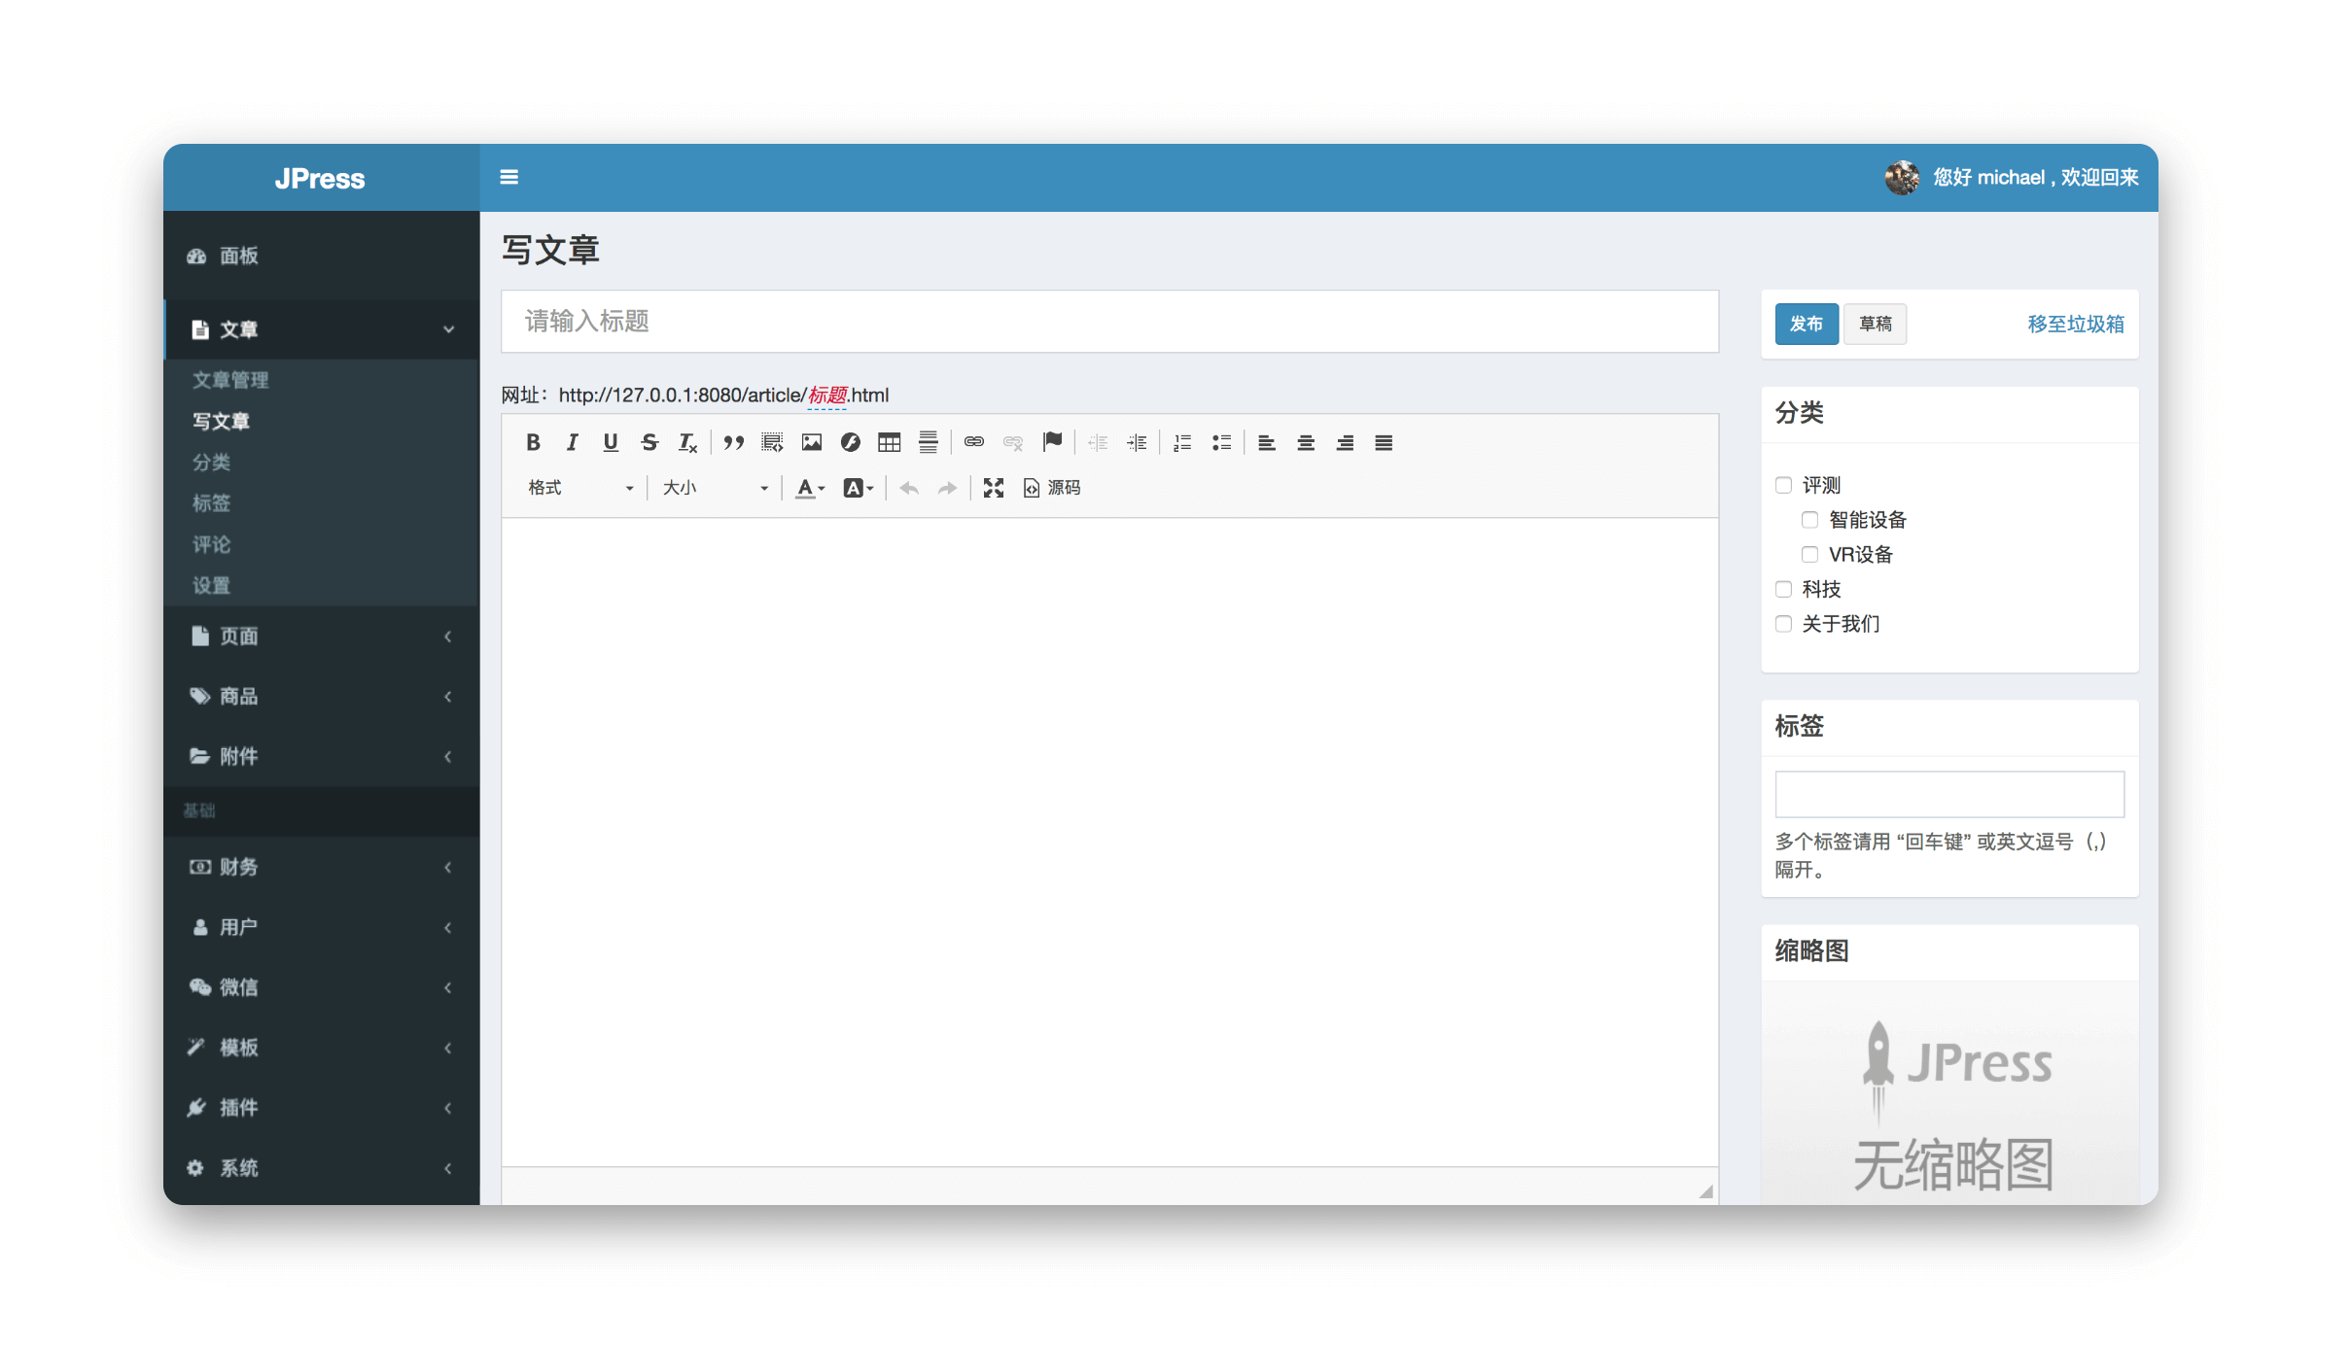Click the Italic formatting icon
This screenshot has width=2351, height=1345.
(x=574, y=441)
